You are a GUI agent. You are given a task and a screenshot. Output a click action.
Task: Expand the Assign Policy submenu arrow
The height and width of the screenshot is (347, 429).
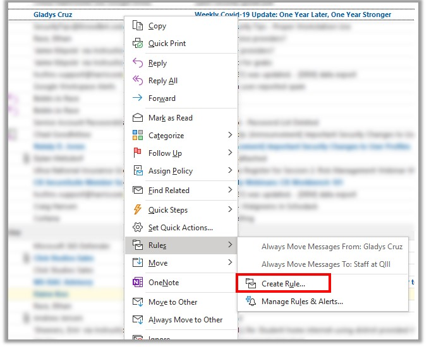coord(230,170)
